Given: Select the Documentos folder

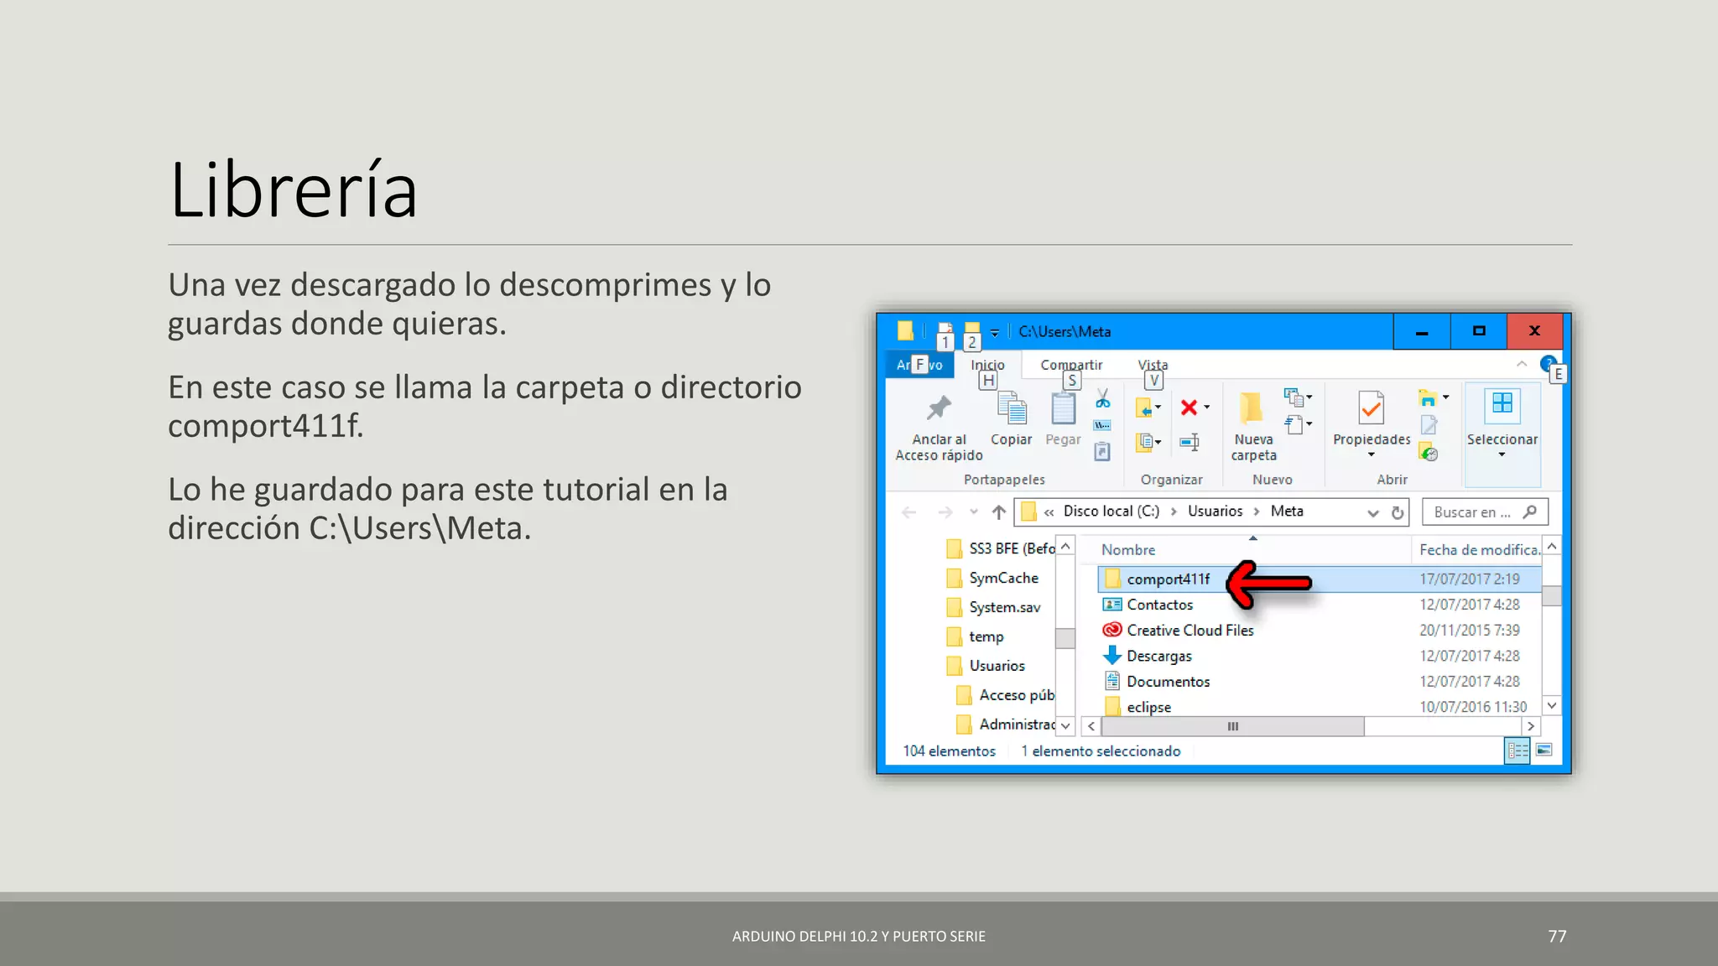Looking at the screenshot, I should click(x=1319, y=682).
